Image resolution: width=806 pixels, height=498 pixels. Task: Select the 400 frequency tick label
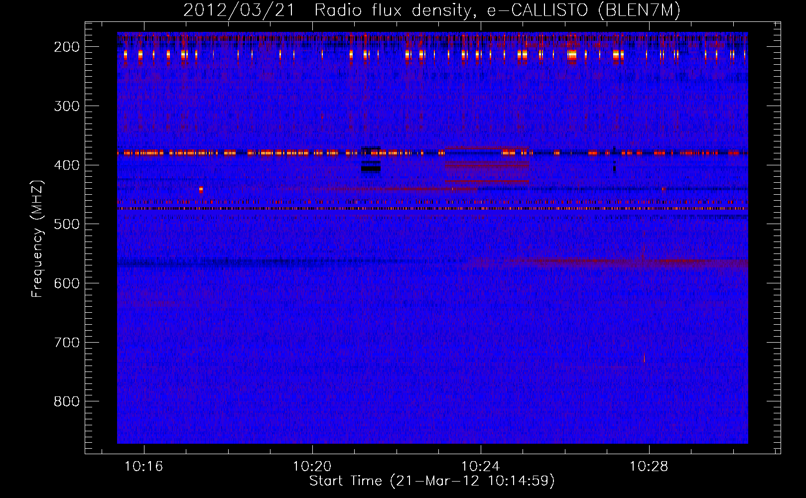pyautogui.click(x=66, y=165)
